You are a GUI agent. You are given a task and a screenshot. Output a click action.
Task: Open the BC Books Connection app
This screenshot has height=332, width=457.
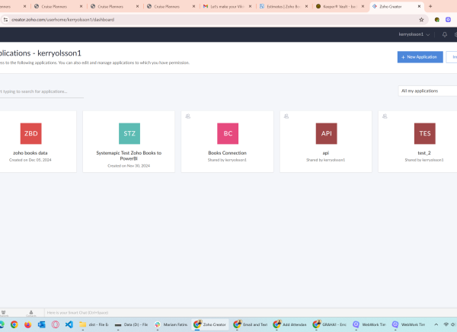(227, 134)
